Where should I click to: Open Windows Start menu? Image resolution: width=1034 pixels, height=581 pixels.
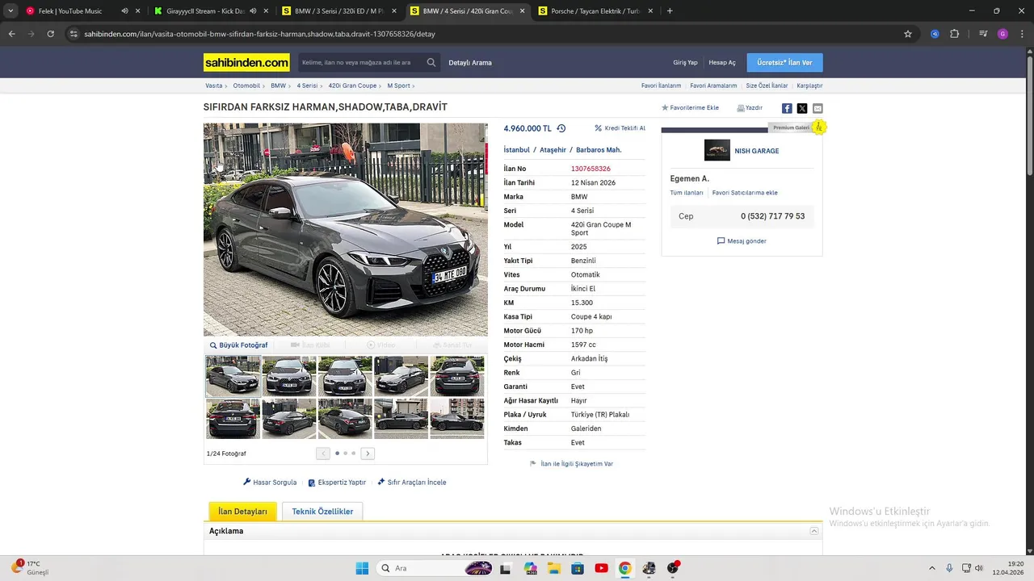point(362,568)
